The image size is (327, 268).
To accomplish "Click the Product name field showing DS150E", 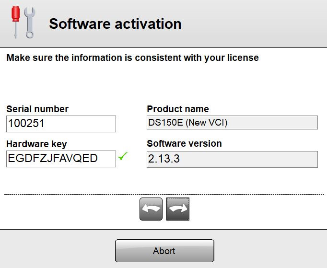I will 232,123.
